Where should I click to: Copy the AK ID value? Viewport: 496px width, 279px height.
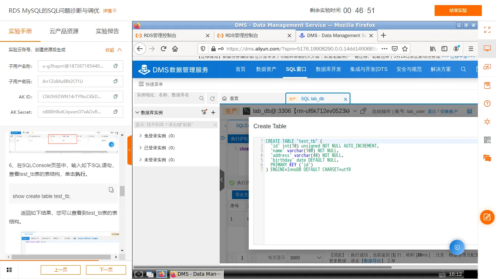tap(115, 97)
